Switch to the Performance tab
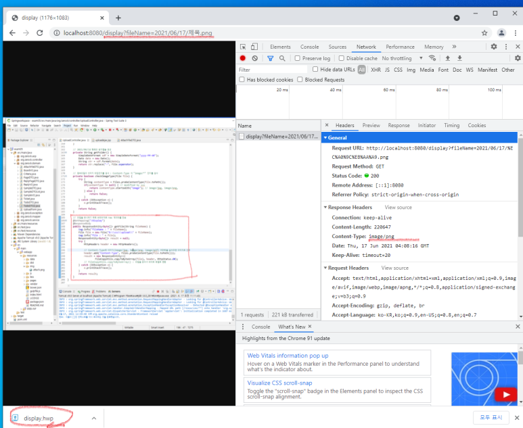Viewport: 523px width, 428px height. pyautogui.click(x=400, y=47)
